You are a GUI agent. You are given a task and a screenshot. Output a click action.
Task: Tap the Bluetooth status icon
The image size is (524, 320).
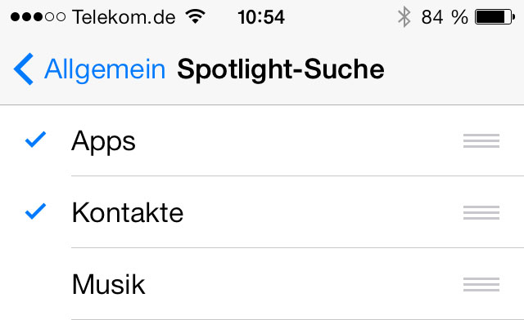404,16
